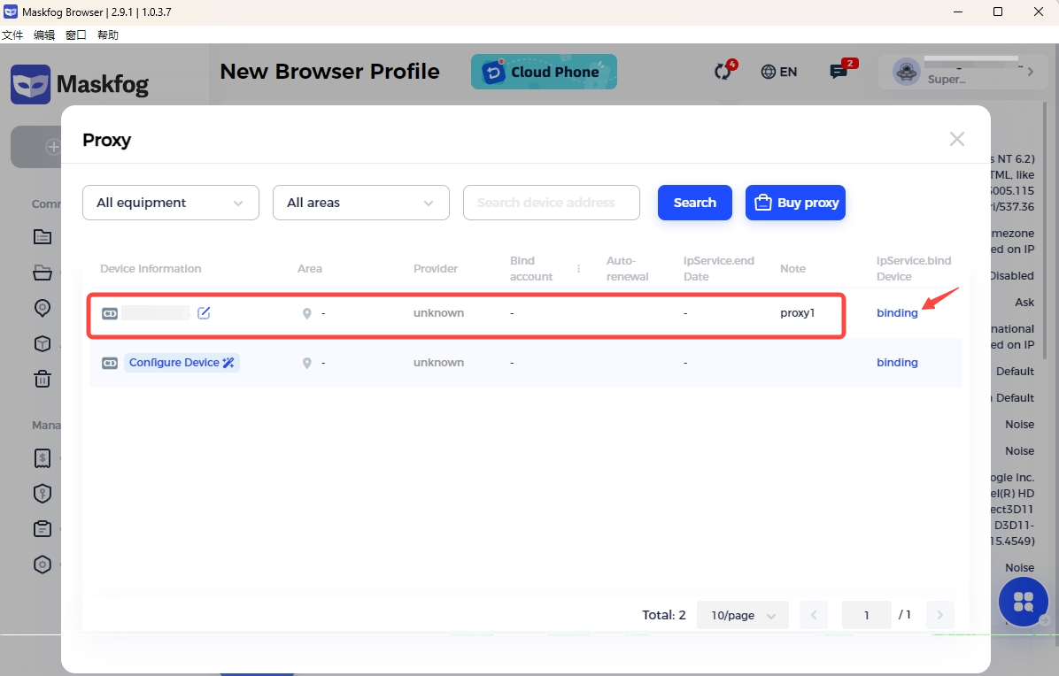Click the clipboard sidebar icon
1059x676 pixels.
(x=43, y=528)
